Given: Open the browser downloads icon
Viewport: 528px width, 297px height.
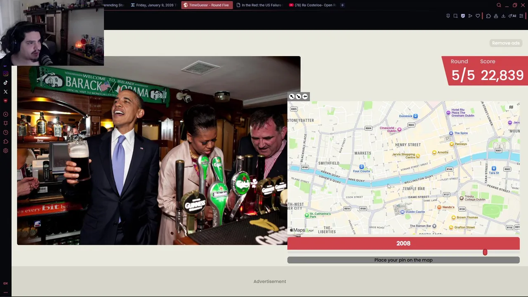Looking at the screenshot, I should [x=503, y=16].
